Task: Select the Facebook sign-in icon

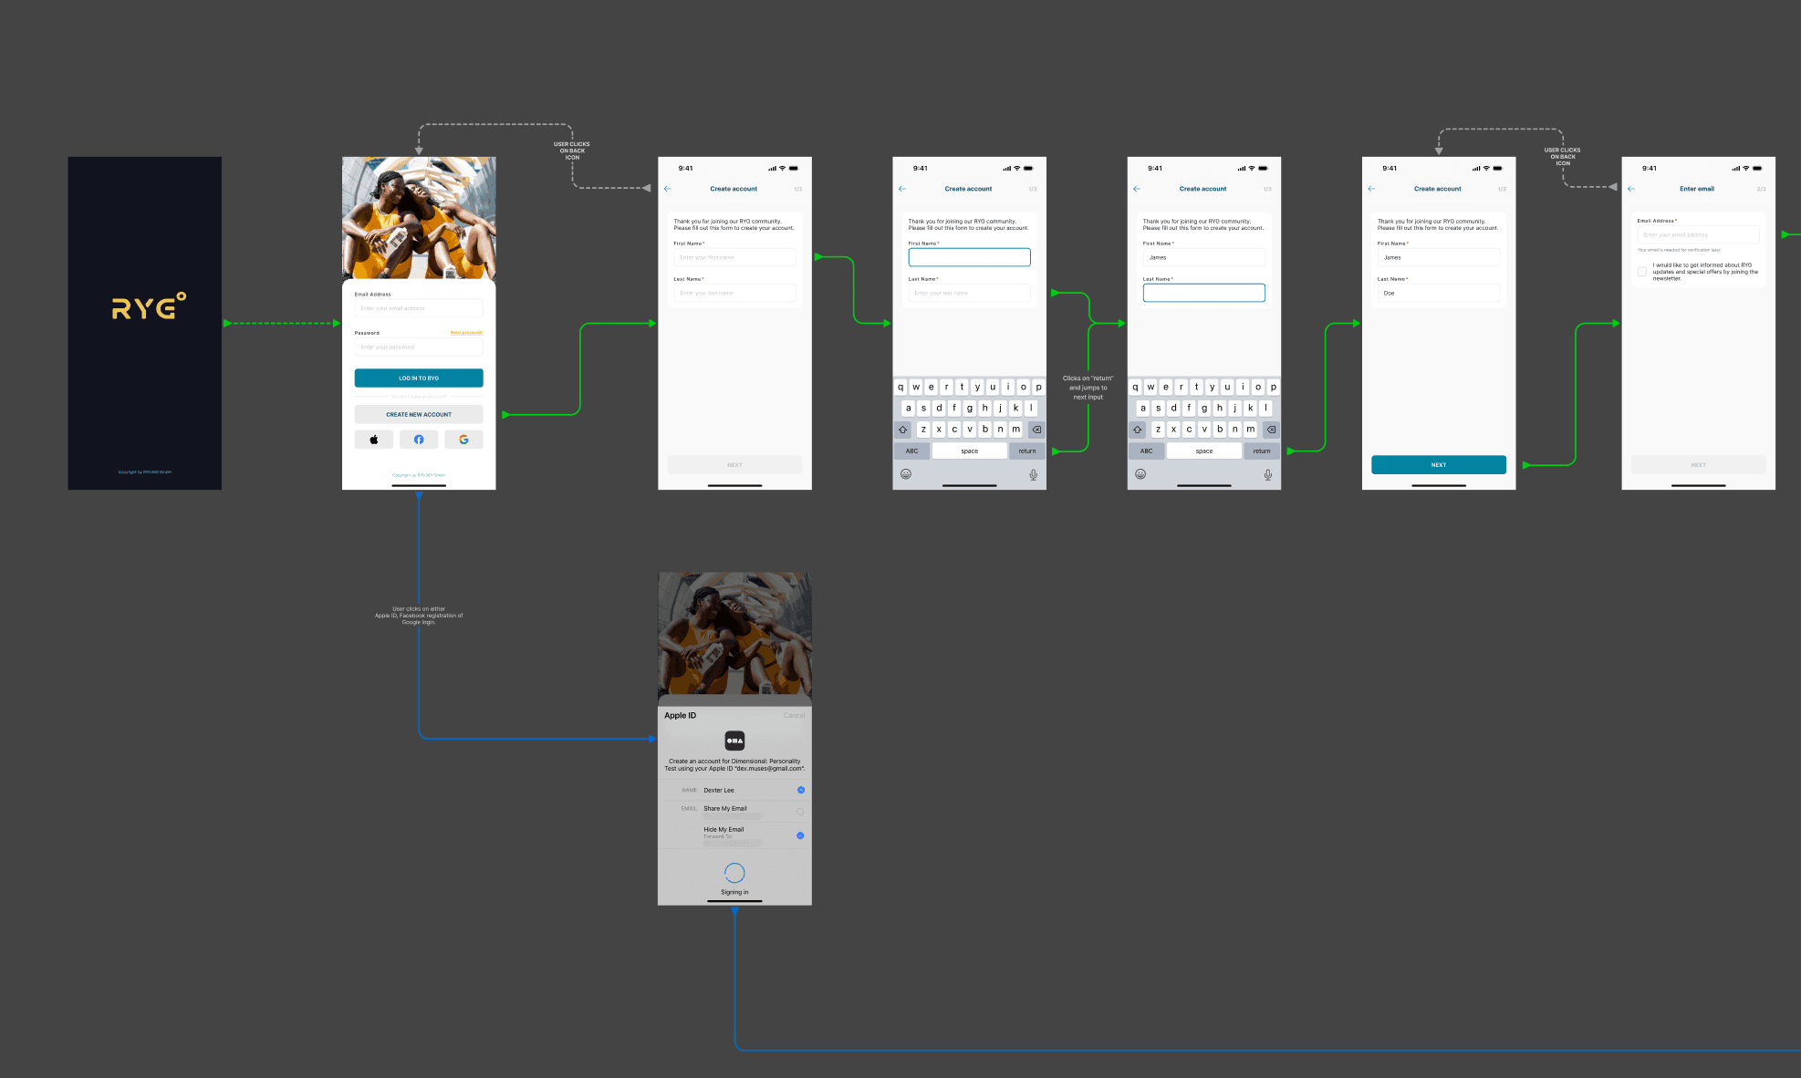Action: [419, 439]
